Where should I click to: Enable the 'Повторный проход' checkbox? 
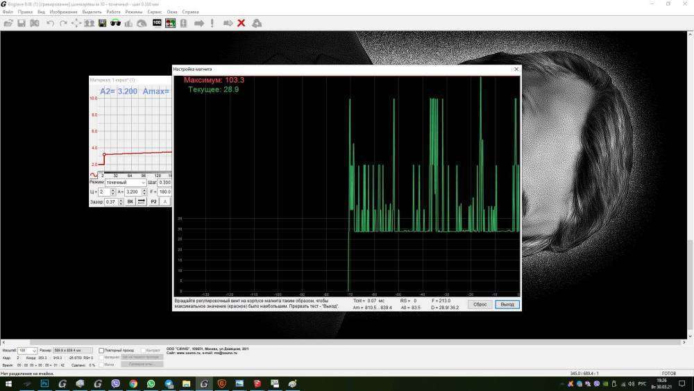[101, 351]
